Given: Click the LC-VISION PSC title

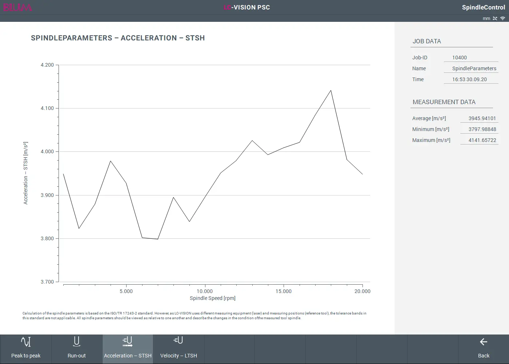Looking at the screenshot, I should pyautogui.click(x=247, y=7).
